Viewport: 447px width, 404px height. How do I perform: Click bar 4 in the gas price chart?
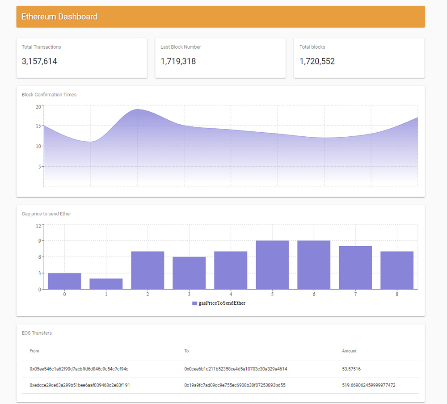[x=231, y=270]
